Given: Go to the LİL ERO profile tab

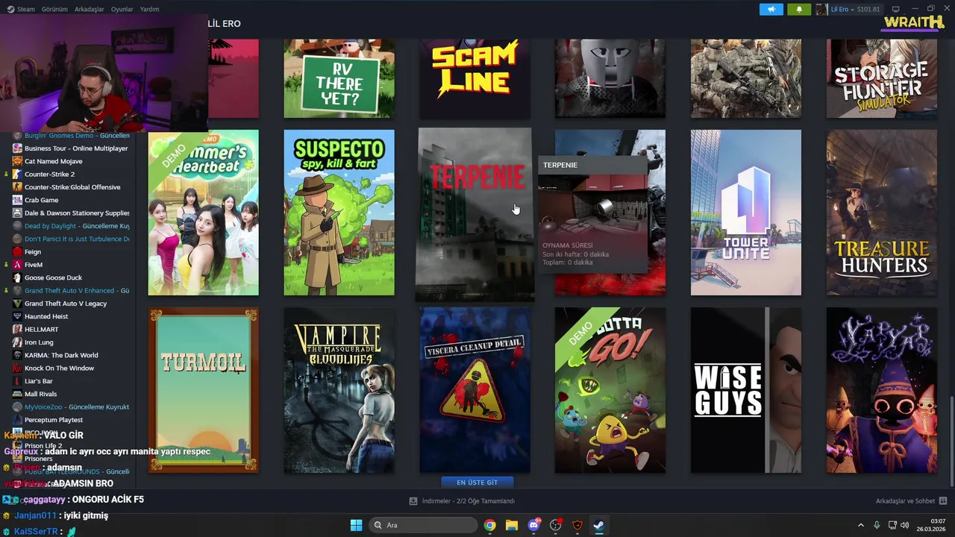Looking at the screenshot, I should (x=224, y=24).
